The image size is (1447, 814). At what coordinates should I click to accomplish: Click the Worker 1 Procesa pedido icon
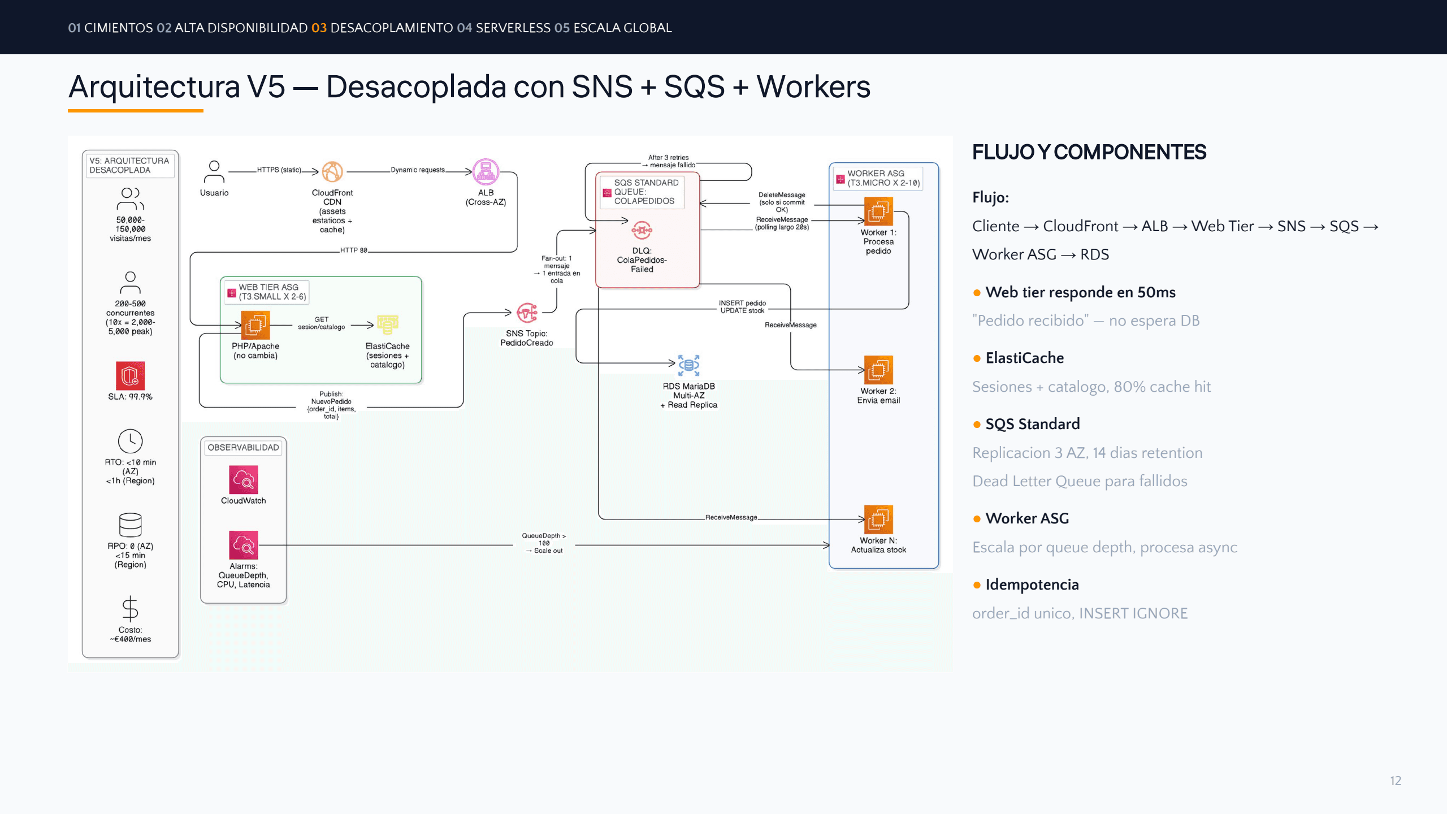[x=878, y=211]
